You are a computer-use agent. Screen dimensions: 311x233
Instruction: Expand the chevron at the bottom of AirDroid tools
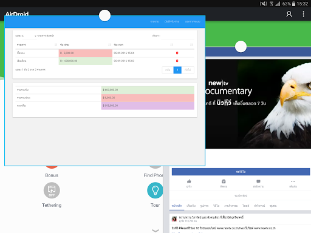(155, 231)
